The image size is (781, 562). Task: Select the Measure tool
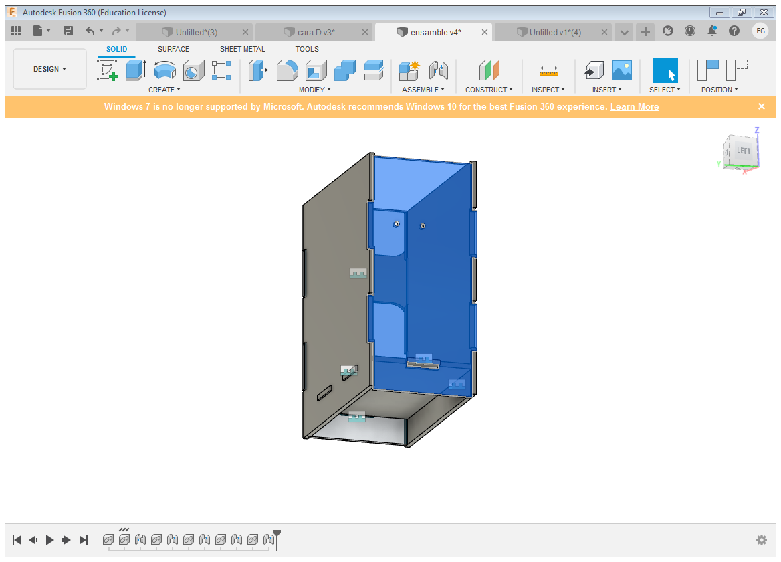click(x=548, y=70)
